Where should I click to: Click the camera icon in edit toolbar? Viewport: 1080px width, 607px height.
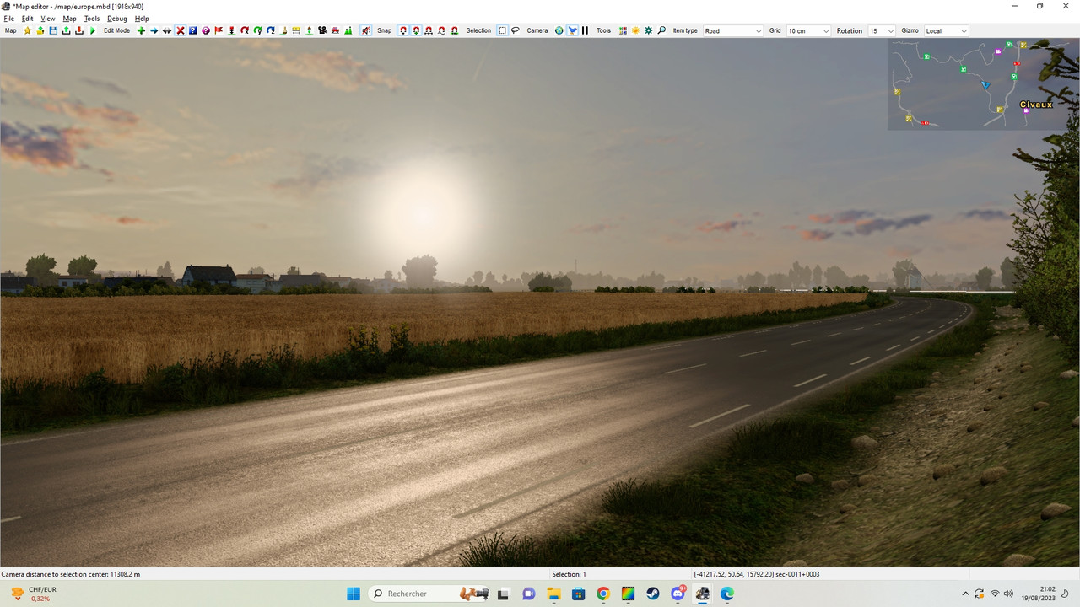322,30
